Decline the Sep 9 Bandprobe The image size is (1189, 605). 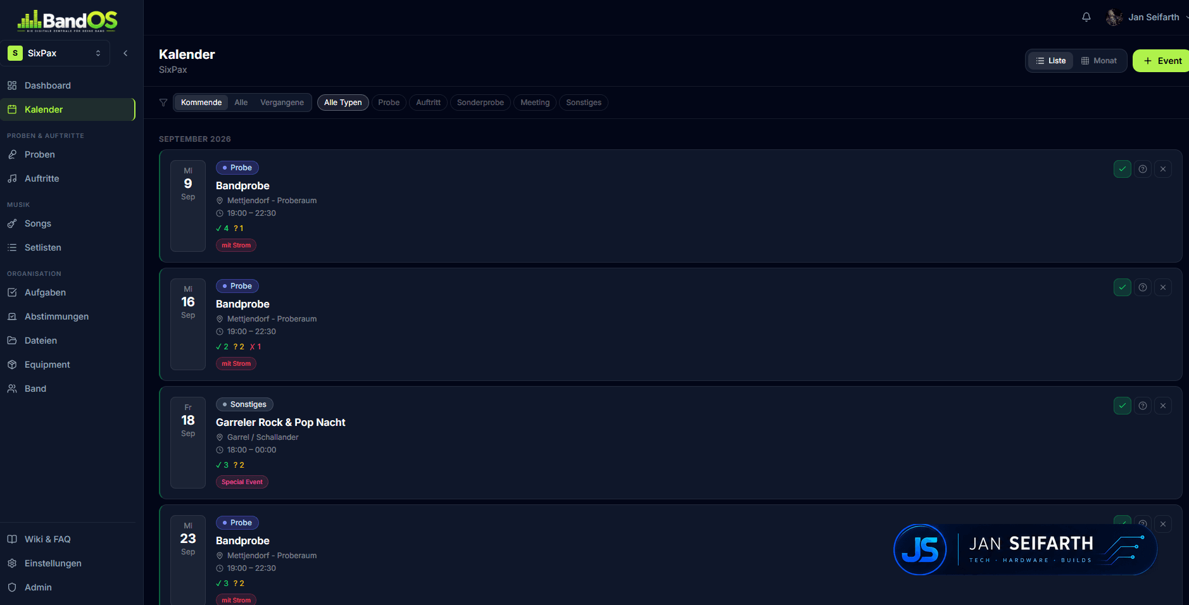coord(1163,169)
